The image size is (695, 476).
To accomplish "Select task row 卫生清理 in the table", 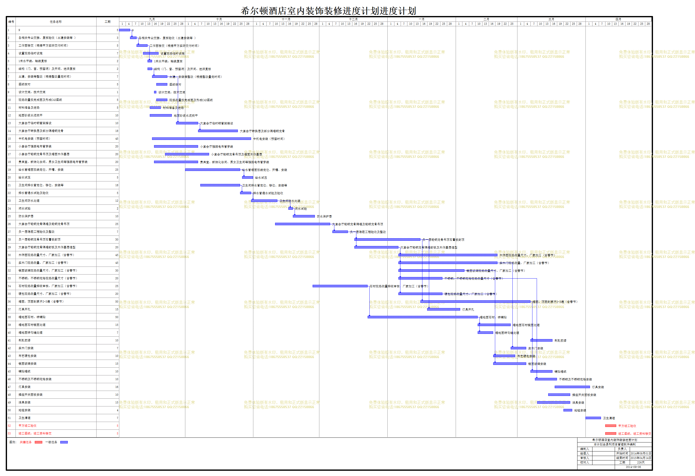I will [63, 418].
